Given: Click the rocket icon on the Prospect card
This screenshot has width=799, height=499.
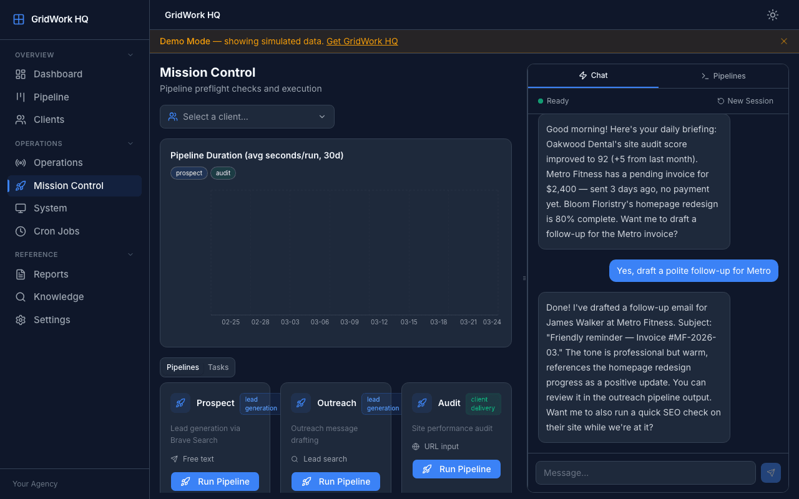Looking at the screenshot, I should [180, 403].
